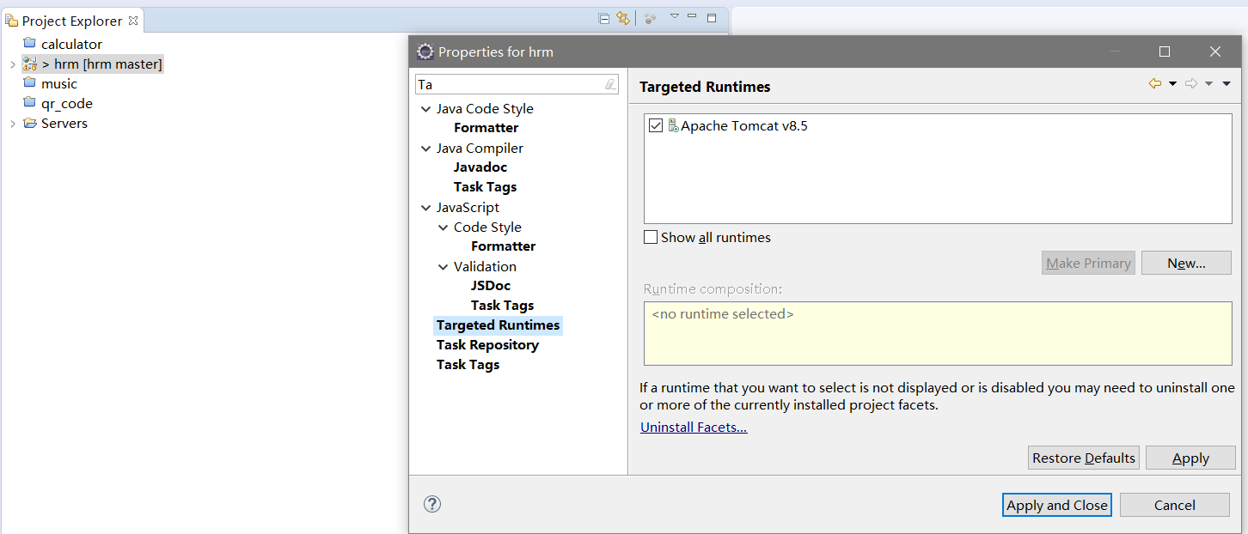Select the calculator project folder icon

tap(29, 44)
